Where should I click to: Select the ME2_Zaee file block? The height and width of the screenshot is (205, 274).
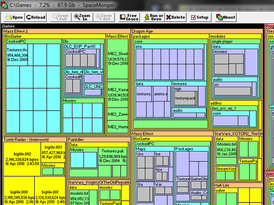pos(118,114)
